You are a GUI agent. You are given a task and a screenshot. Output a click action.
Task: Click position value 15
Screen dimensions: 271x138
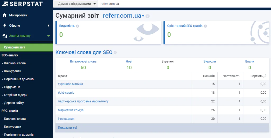[x=213, y=84]
